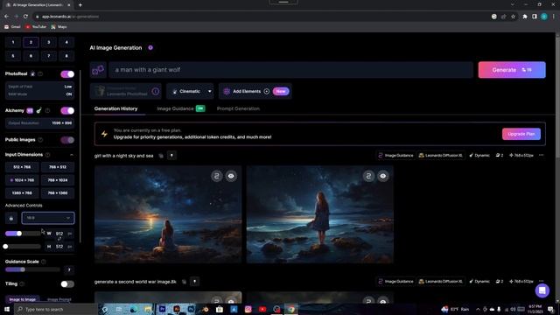Switch to the Prompt Generation tab
560x315 pixels.
[x=238, y=108]
